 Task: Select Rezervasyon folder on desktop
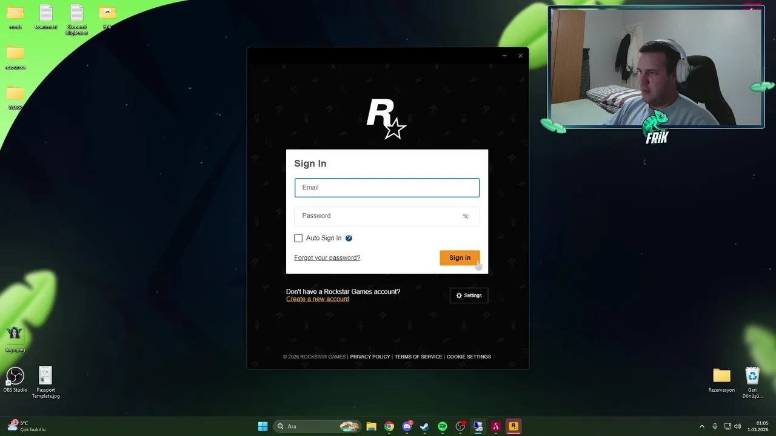tap(721, 380)
